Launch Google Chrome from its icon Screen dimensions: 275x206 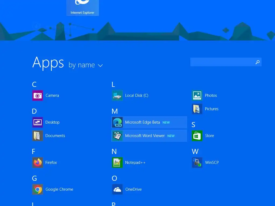38,189
